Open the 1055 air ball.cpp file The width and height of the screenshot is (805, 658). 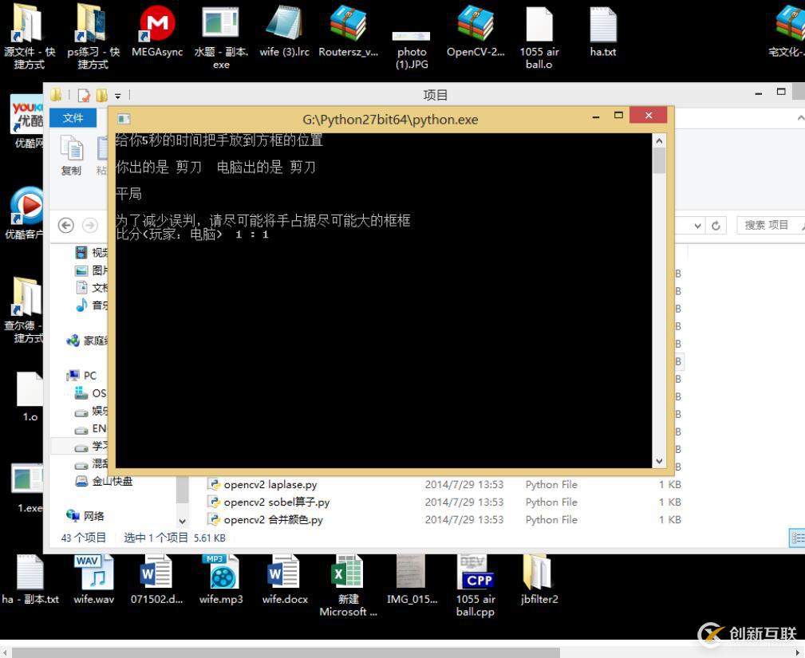coord(476,585)
